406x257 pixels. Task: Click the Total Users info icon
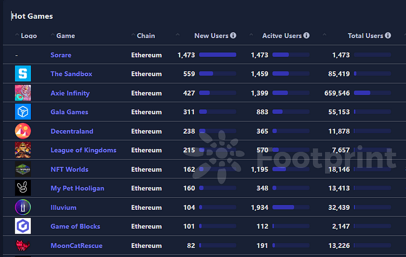click(x=388, y=36)
